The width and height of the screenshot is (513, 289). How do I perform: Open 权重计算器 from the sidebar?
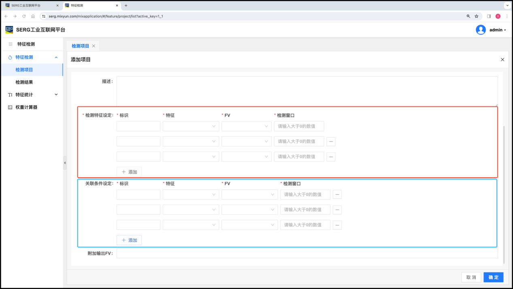(x=26, y=107)
